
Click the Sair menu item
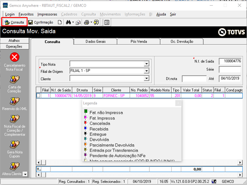tap(173, 14)
